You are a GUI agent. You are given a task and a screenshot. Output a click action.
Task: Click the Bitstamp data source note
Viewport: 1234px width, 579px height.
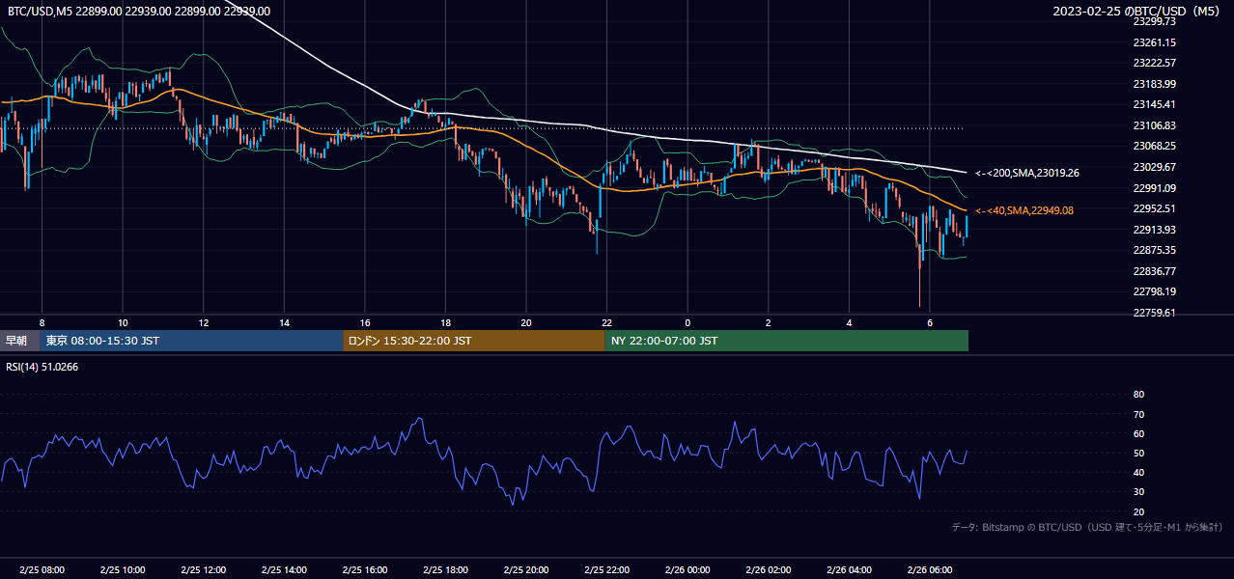pyautogui.click(x=1087, y=527)
